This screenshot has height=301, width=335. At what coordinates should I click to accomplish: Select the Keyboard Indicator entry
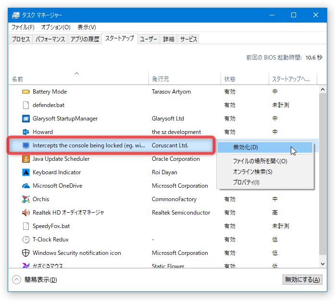point(57,172)
